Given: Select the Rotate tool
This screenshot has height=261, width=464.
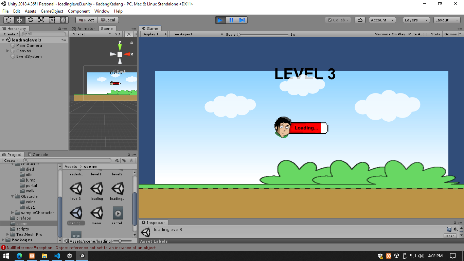Looking at the screenshot, I should pyautogui.click(x=30, y=20).
